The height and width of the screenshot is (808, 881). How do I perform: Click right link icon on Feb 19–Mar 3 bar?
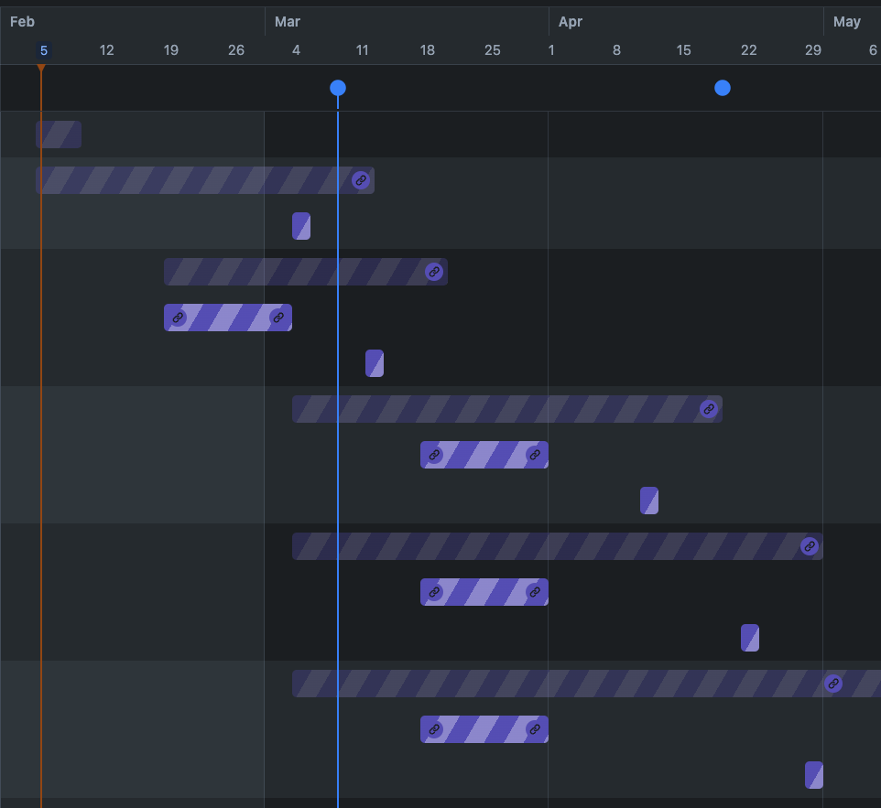pos(278,318)
